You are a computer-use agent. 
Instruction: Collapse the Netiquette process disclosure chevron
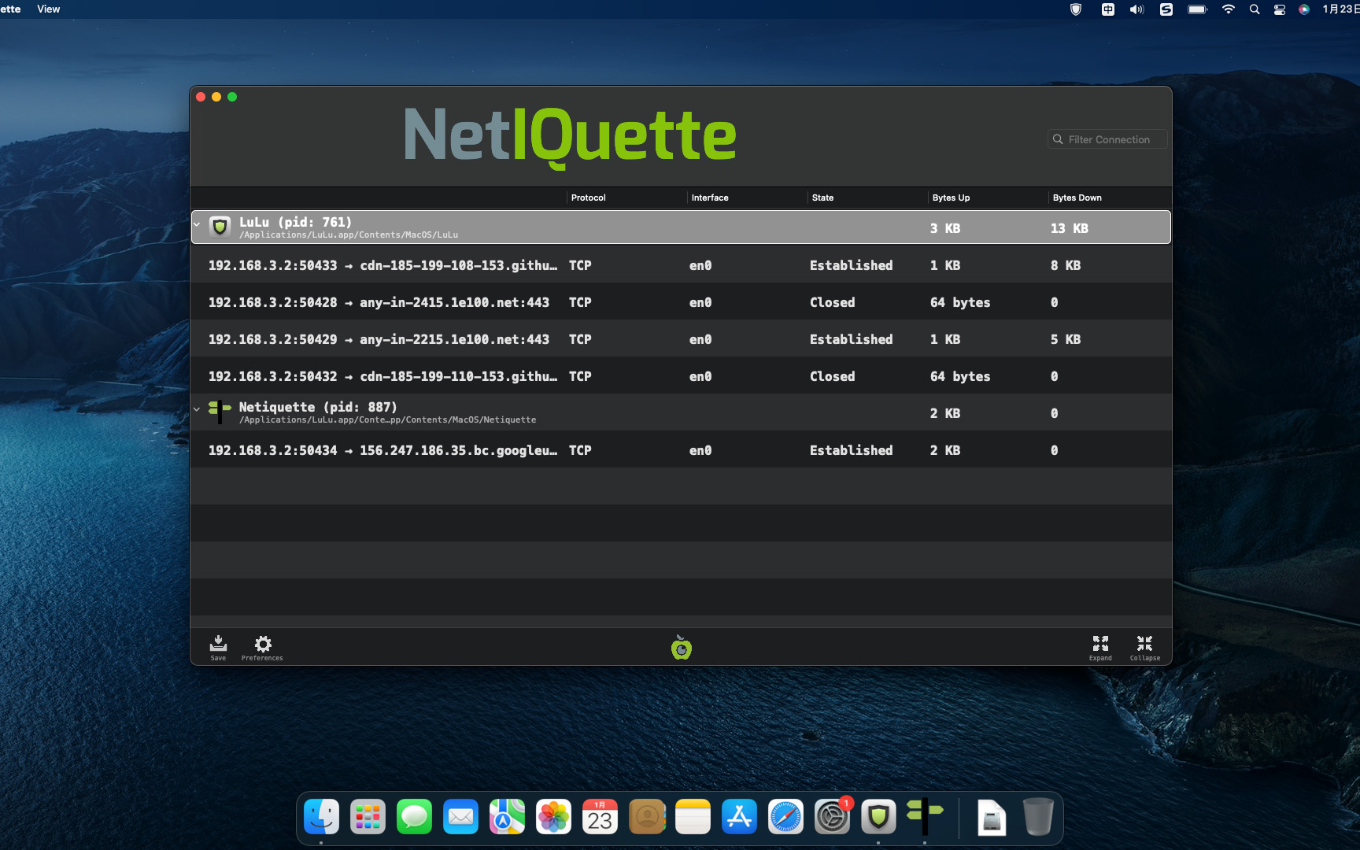(x=197, y=409)
